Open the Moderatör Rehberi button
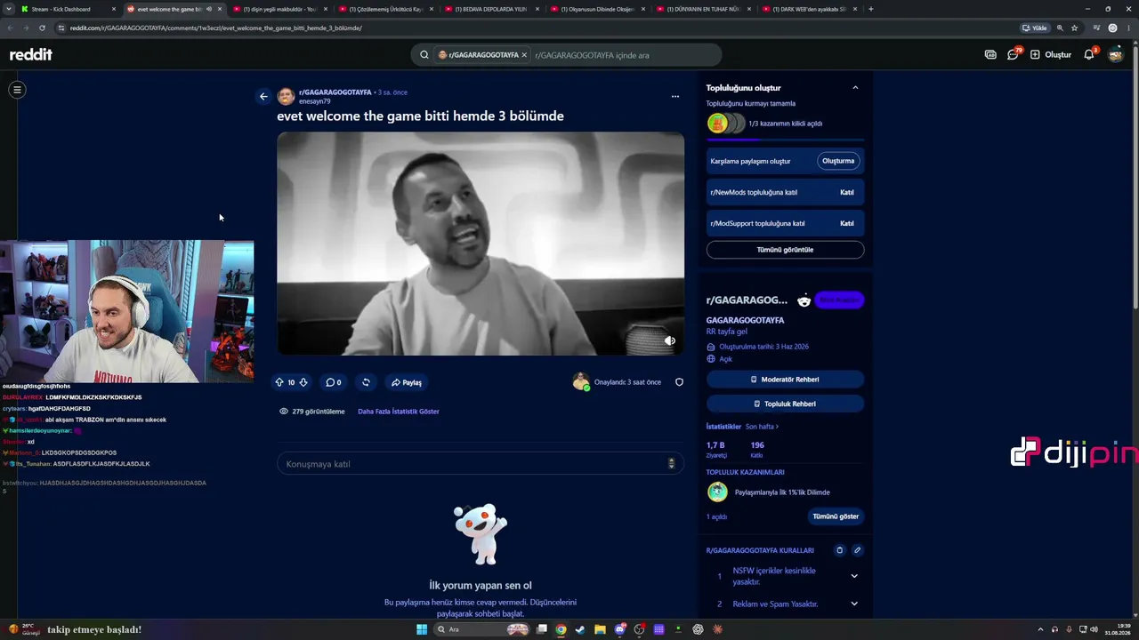The width and height of the screenshot is (1139, 640). tap(785, 380)
